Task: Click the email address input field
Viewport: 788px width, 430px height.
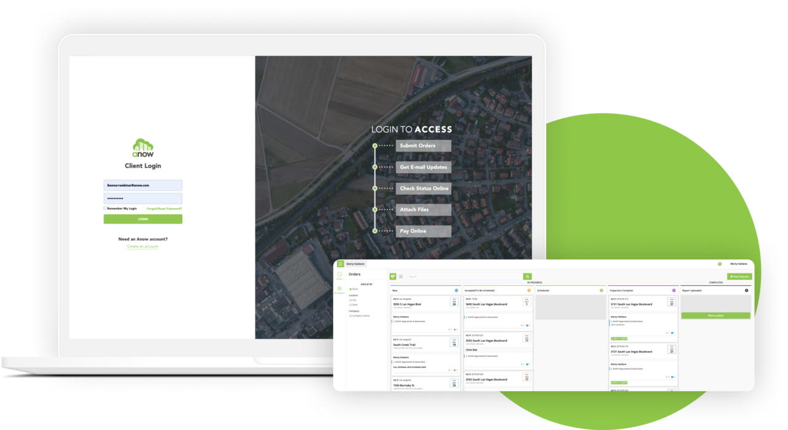Action: click(x=143, y=185)
